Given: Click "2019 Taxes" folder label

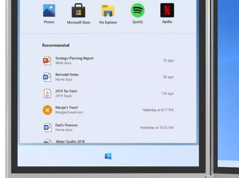Looking at the screenshot, I should tap(63, 96).
